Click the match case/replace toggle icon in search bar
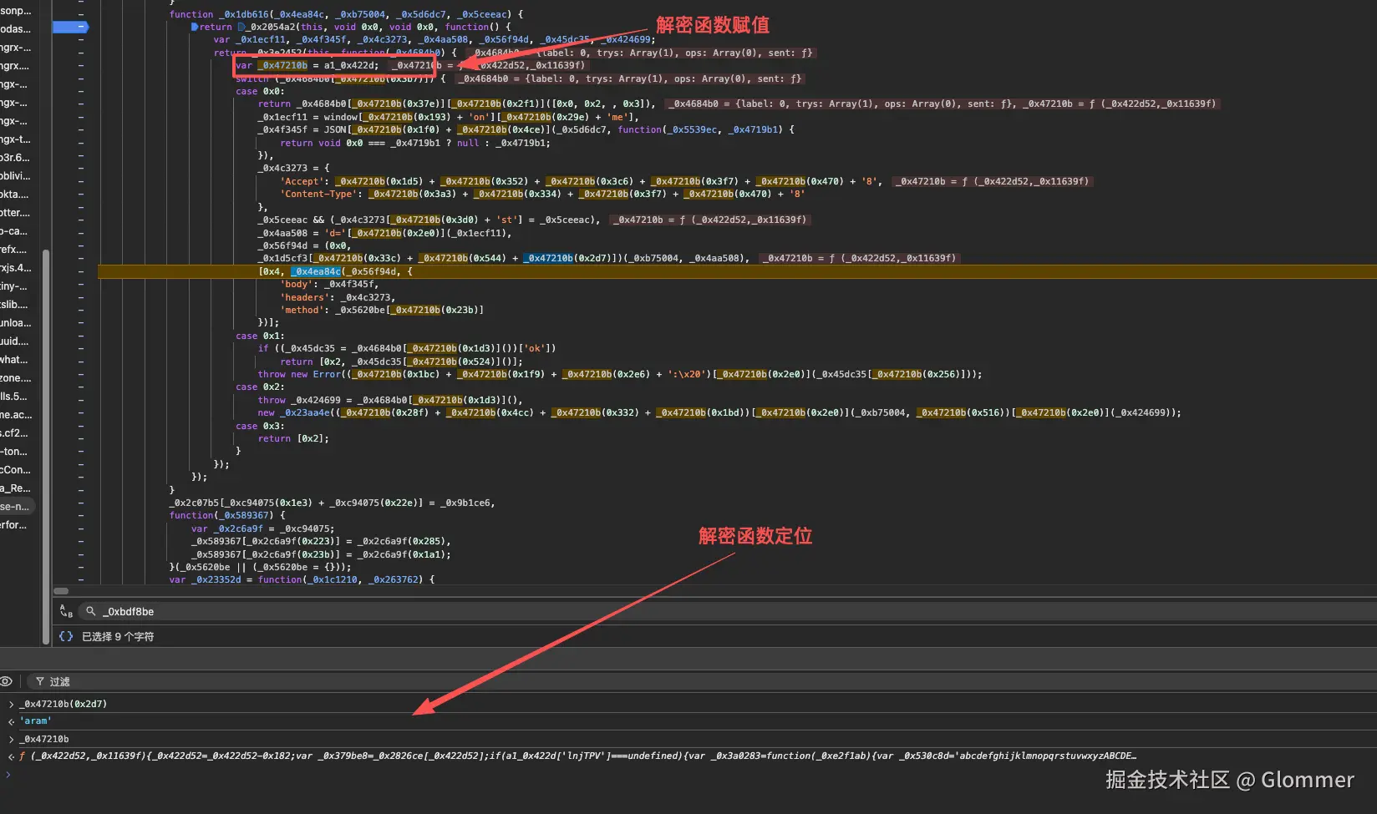1377x814 pixels. 66,612
